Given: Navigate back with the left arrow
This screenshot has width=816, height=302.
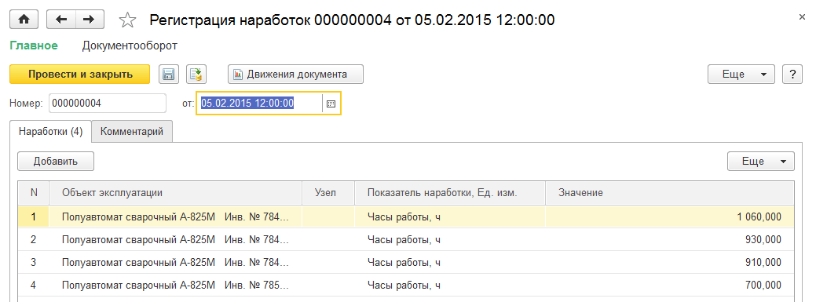Looking at the screenshot, I should coord(61,20).
